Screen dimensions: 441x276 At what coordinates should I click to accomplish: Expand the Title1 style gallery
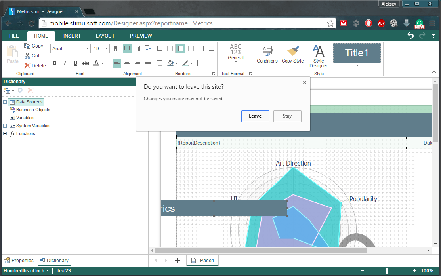[x=357, y=66]
